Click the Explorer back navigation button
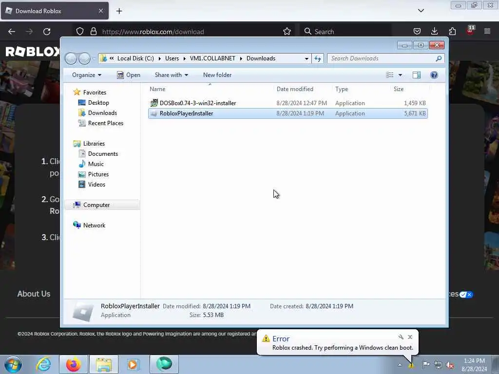499x374 pixels. tap(71, 58)
